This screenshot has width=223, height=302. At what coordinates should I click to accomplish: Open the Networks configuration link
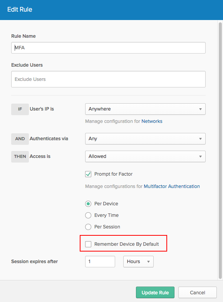point(152,121)
